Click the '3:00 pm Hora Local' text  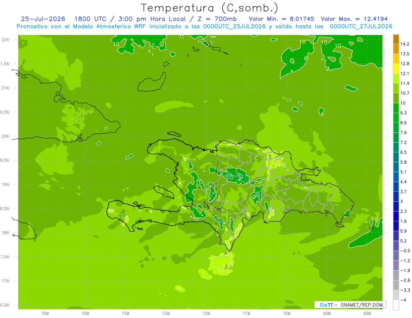coord(153,19)
